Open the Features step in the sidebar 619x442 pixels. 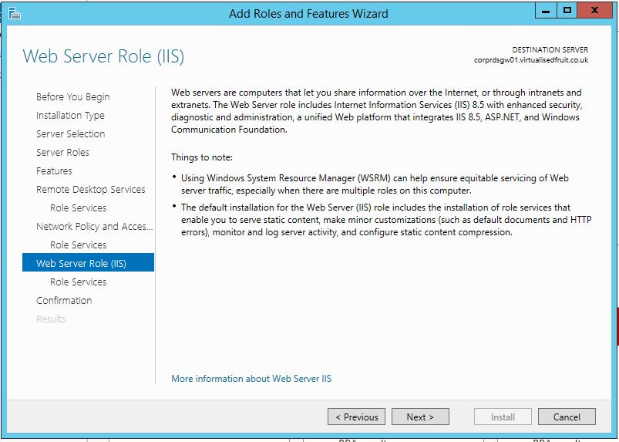[x=54, y=170]
